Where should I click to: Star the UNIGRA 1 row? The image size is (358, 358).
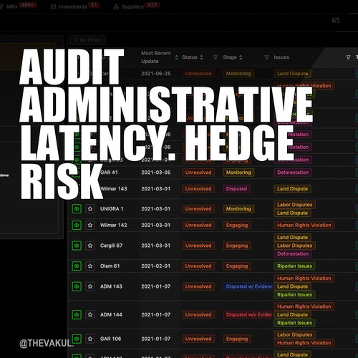[90, 209]
